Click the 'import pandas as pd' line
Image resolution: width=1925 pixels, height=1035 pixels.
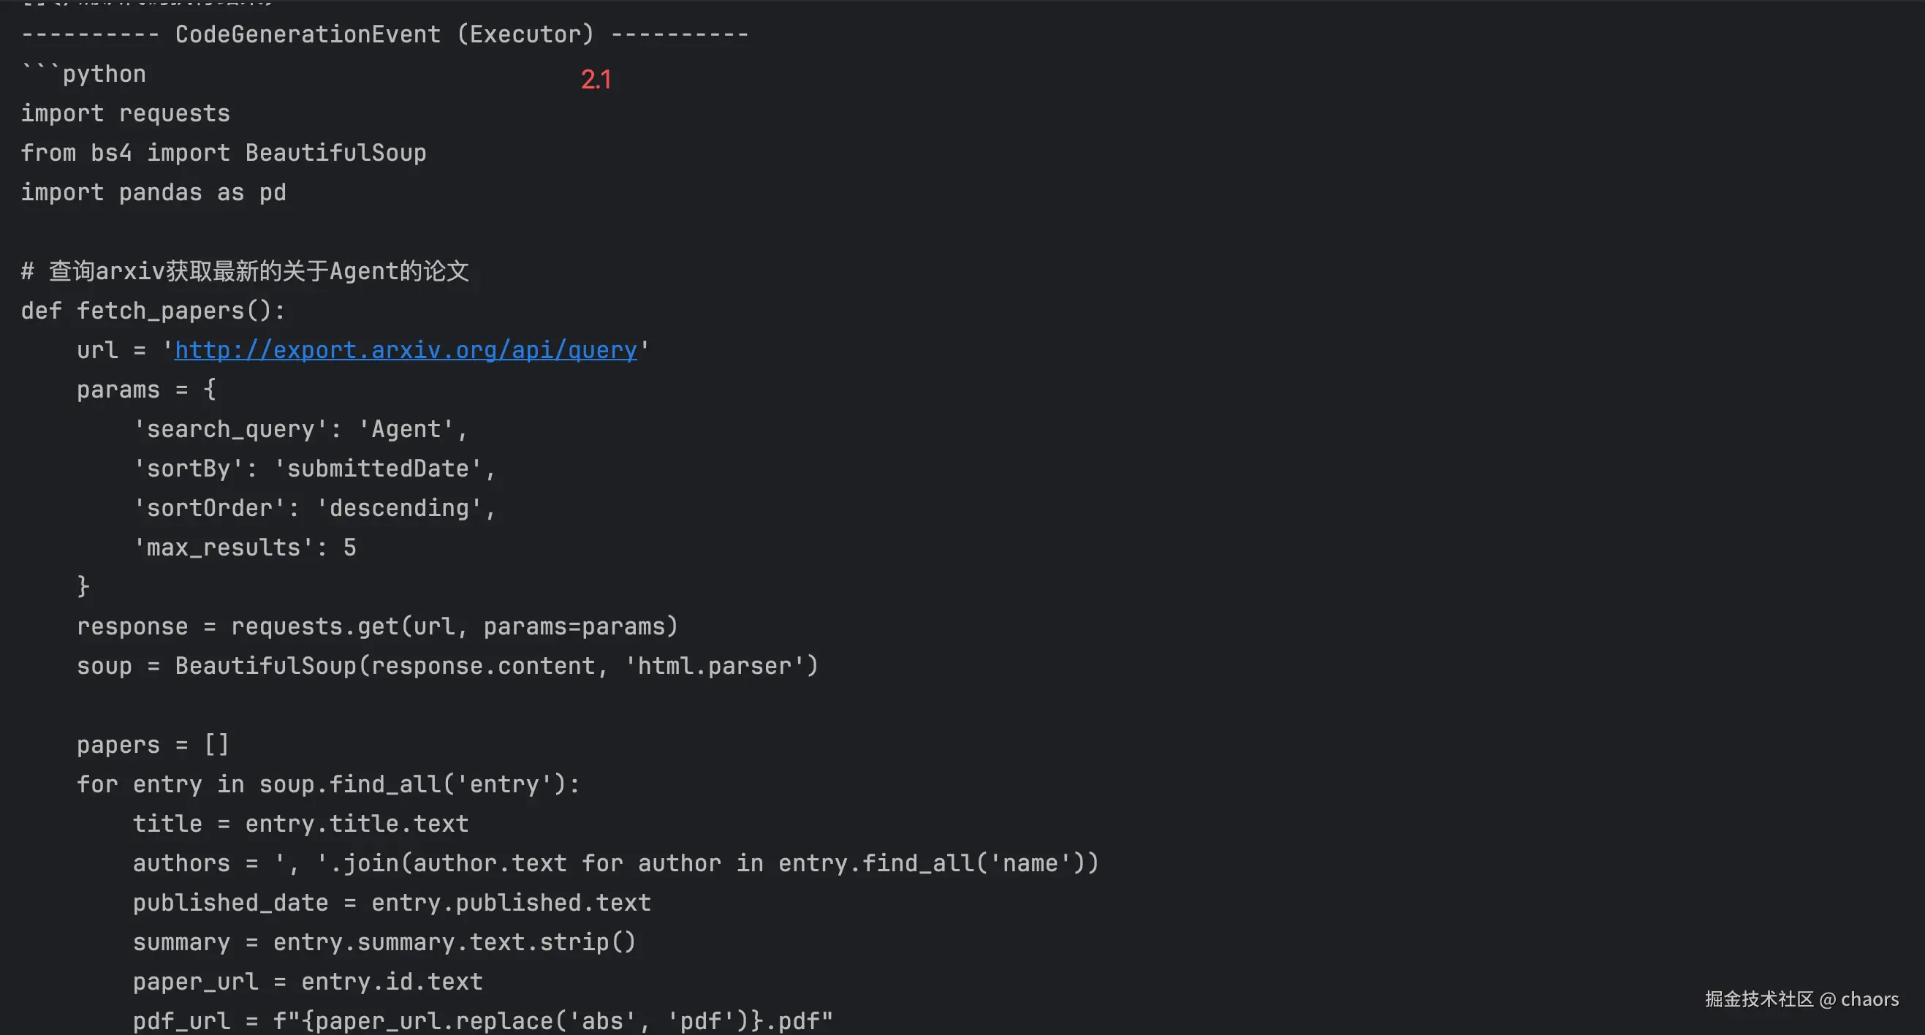[x=153, y=193]
